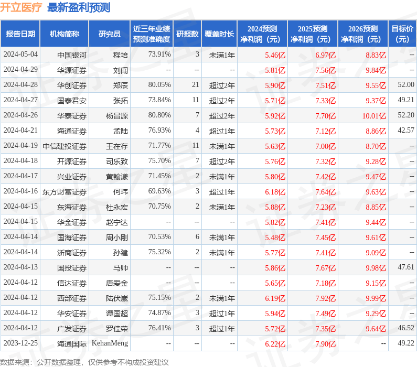
Task: Click the 目标价 column header
Action: (402, 34)
